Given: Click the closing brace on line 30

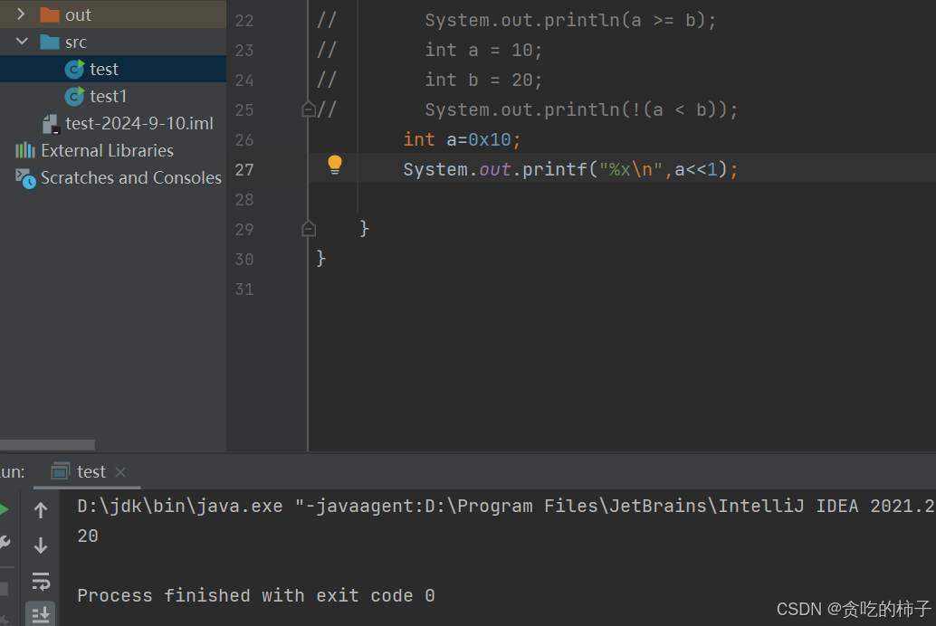Looking at the screenshot, I should pos(321,259).
